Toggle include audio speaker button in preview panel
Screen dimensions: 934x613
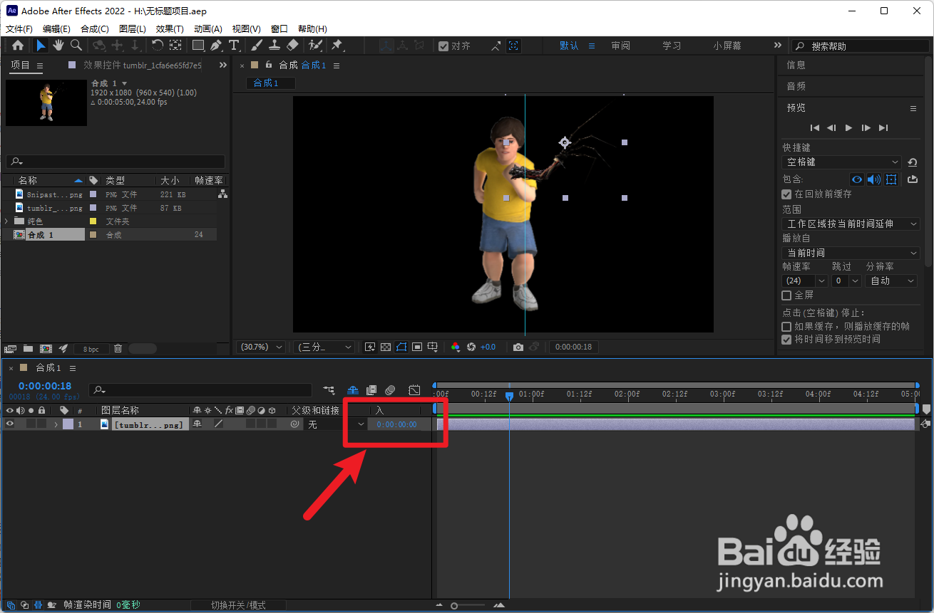tap(874, 179)
